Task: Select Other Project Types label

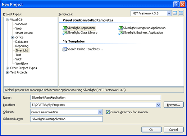Action: point(23,68)
